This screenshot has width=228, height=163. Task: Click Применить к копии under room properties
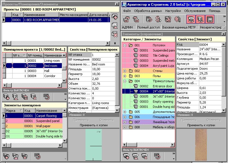click(x=92, y=125)
